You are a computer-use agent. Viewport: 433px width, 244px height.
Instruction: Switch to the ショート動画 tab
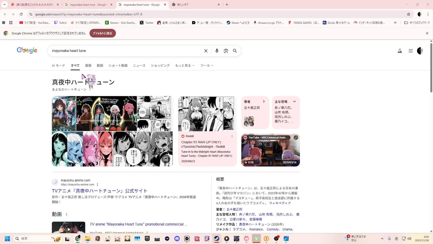(118, 65)
